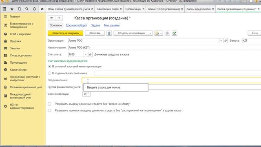Click the green add-file icon in toolbar
This screenshot has width=261, height=147.
point(174,33)
